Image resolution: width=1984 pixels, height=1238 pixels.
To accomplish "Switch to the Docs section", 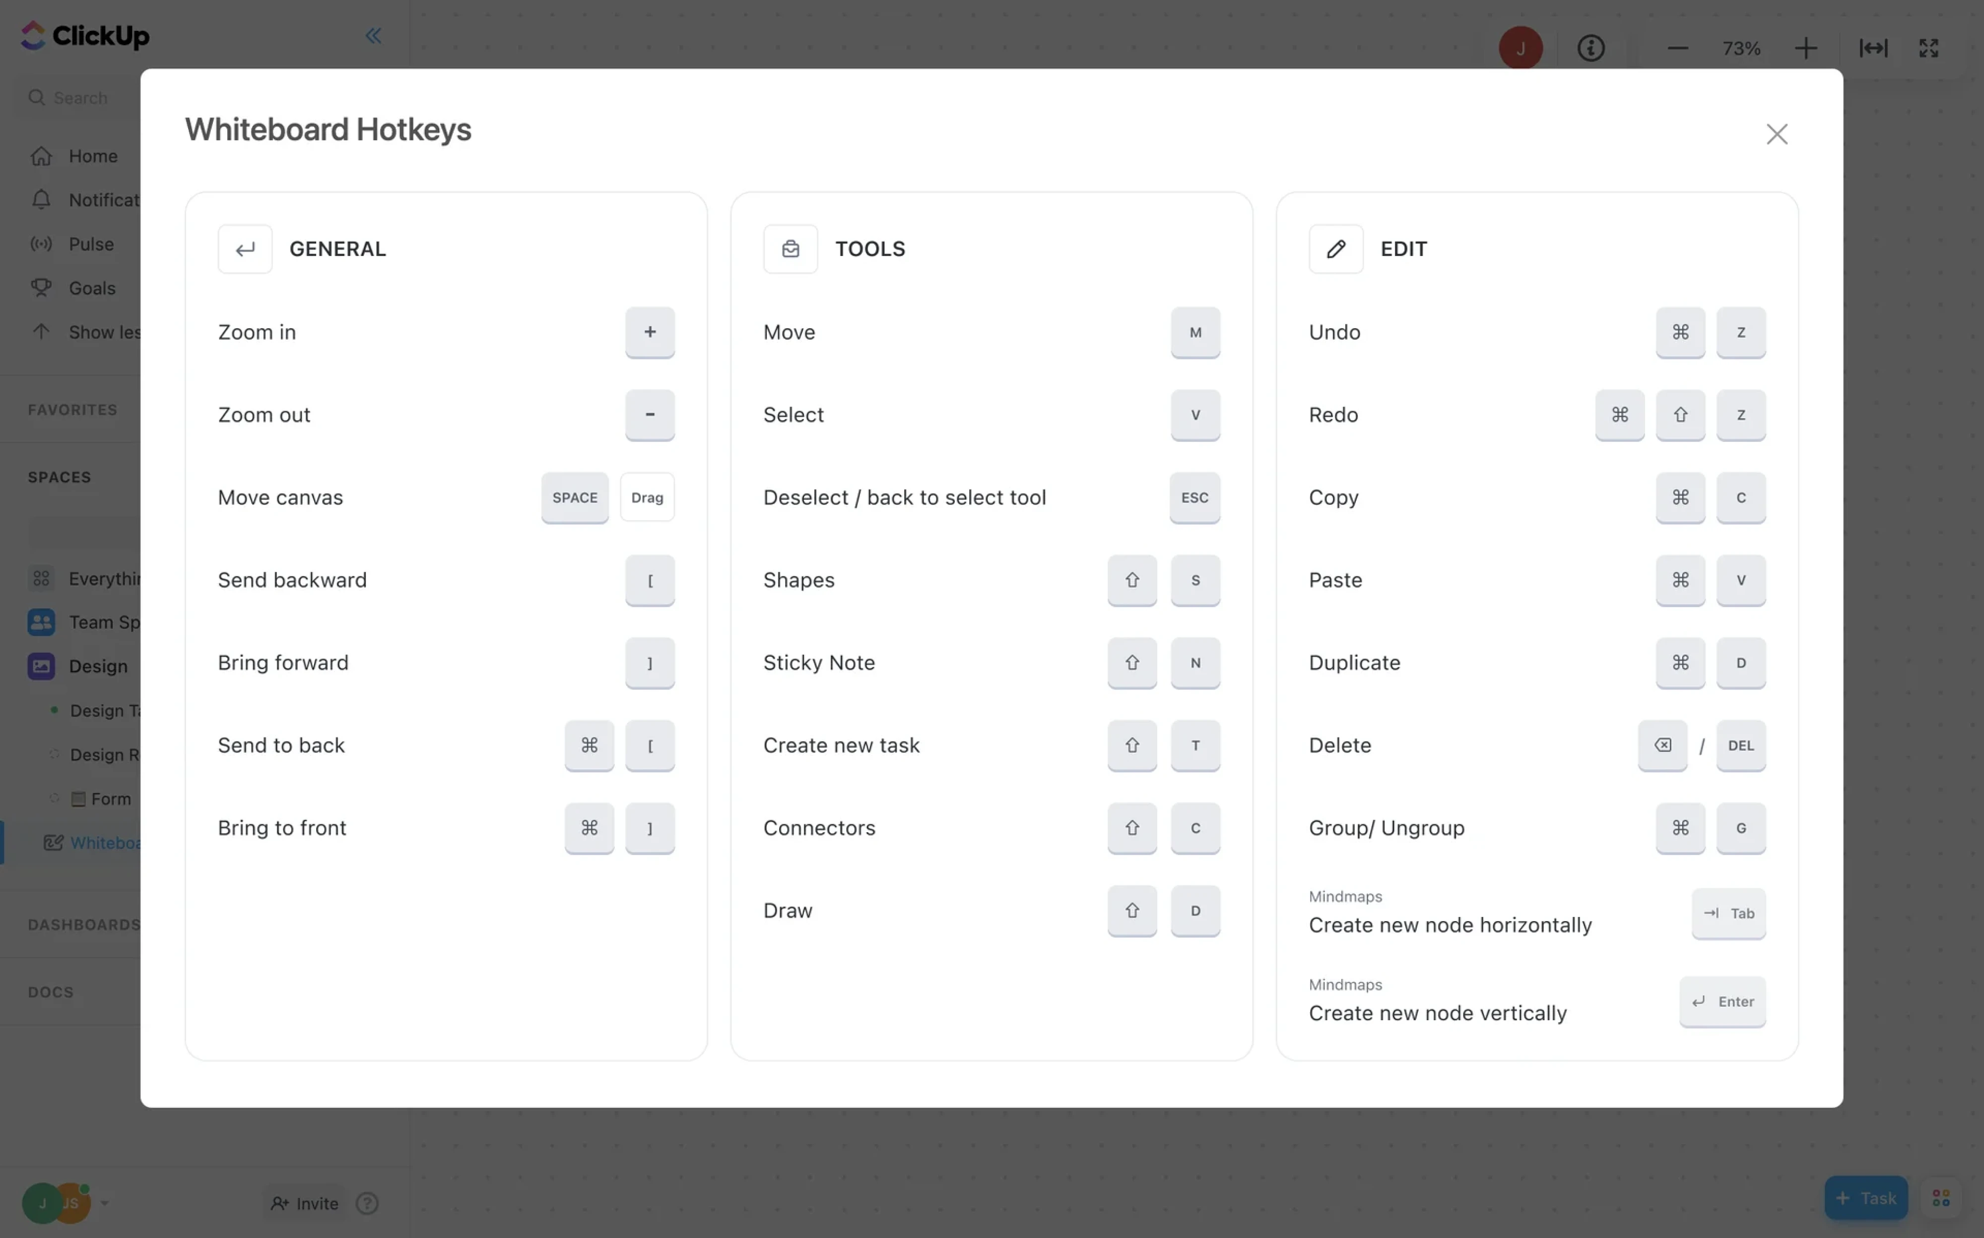I will pyautogui.click(x=51, y=991).
